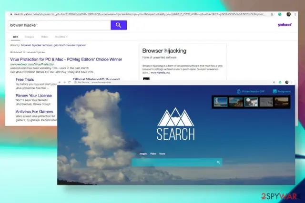Switch to the Video results tab

pyautogui.click(x=44, y=37)
